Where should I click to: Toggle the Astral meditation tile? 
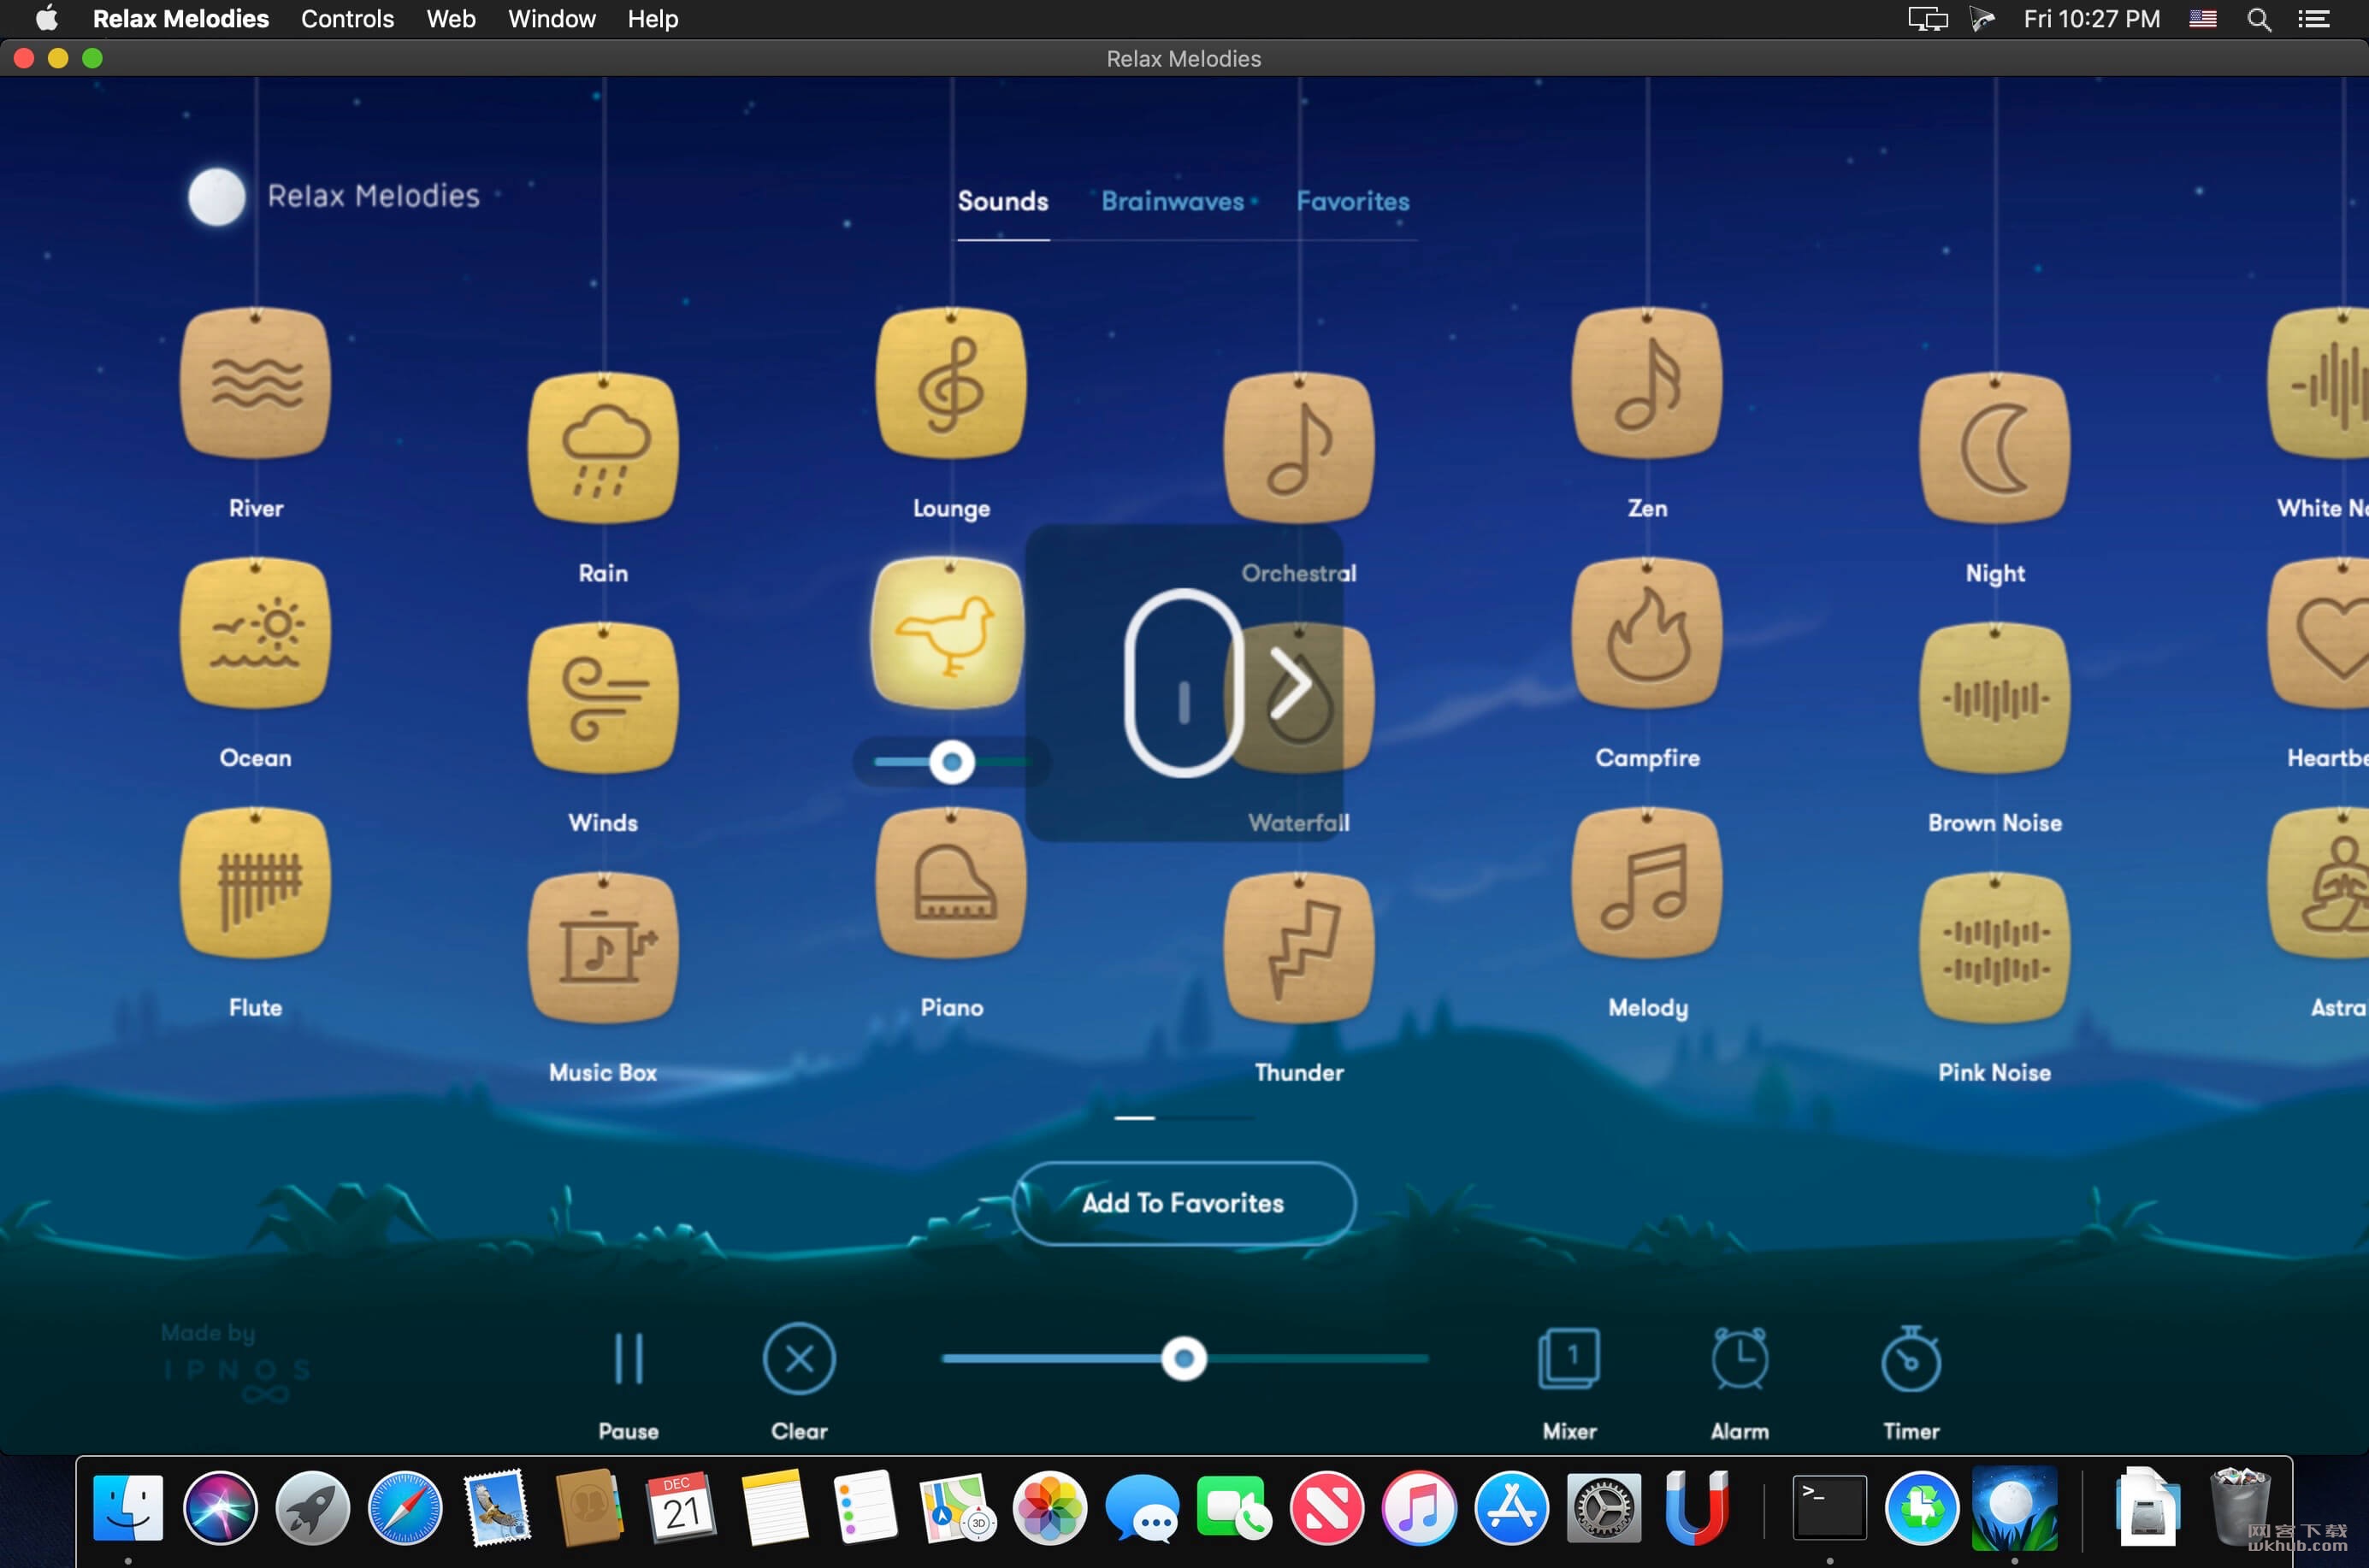[x=2319, y=883]
